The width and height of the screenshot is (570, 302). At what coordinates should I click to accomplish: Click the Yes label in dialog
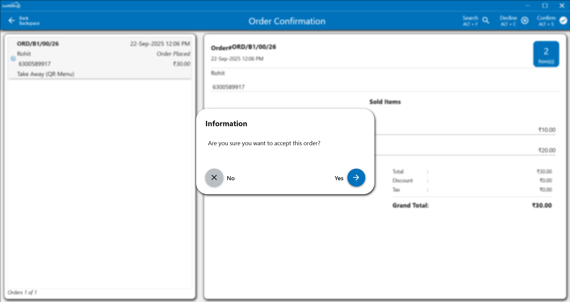(x=339, y=178)
